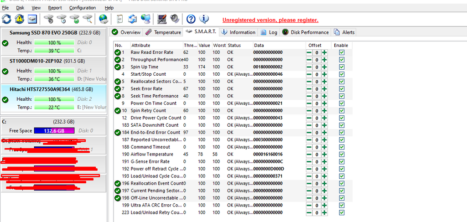Open the Help menu
Viewport: 467px width, 222px height.
pyautogui.click(x=109, y=8)
